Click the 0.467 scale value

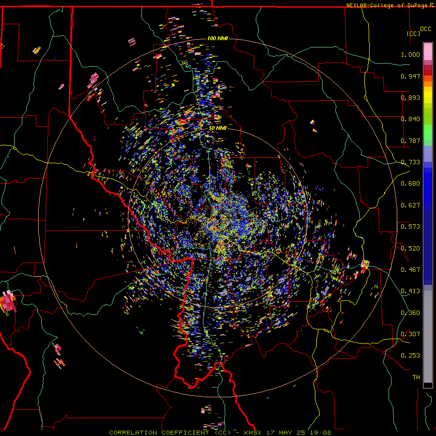pos(410,270)
